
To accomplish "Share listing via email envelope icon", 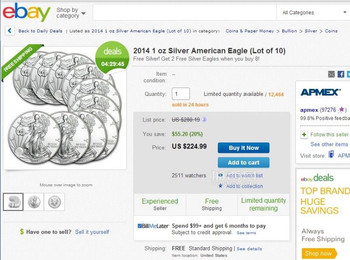I will click(332, 74).
